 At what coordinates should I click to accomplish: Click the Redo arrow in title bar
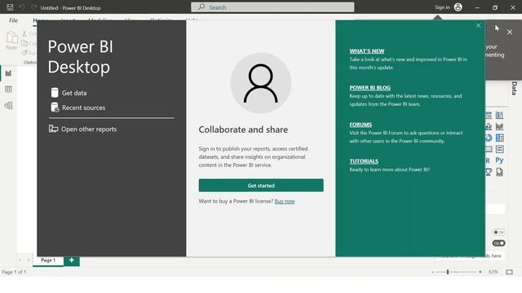(x=33, y=7)
